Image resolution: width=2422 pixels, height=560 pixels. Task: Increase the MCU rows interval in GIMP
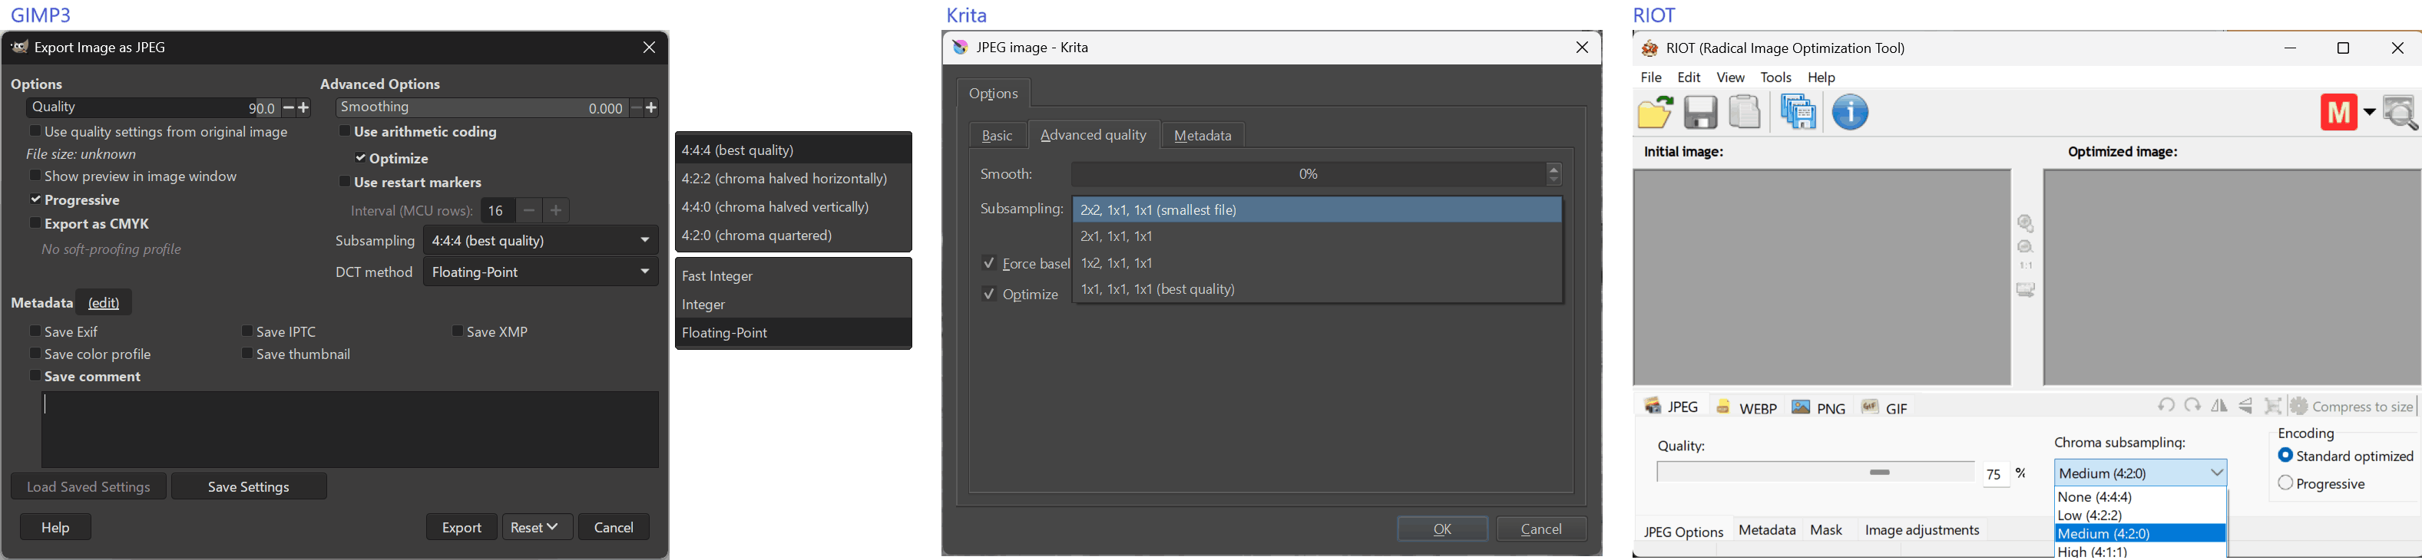point(557,210)
